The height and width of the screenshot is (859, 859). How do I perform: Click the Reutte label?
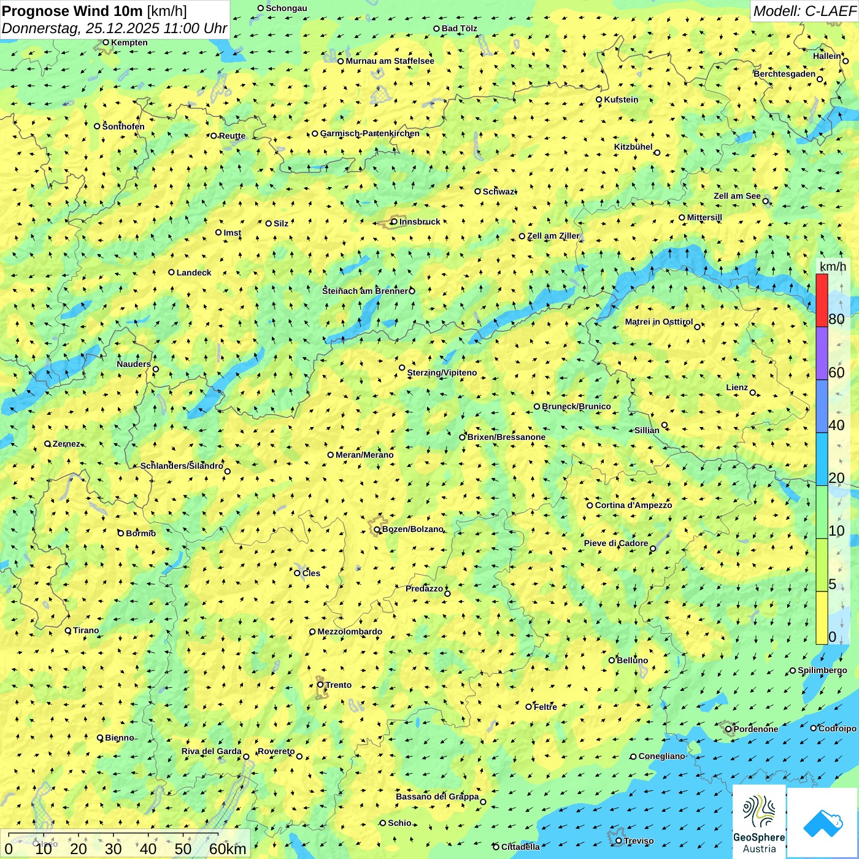tap(232, 136)
